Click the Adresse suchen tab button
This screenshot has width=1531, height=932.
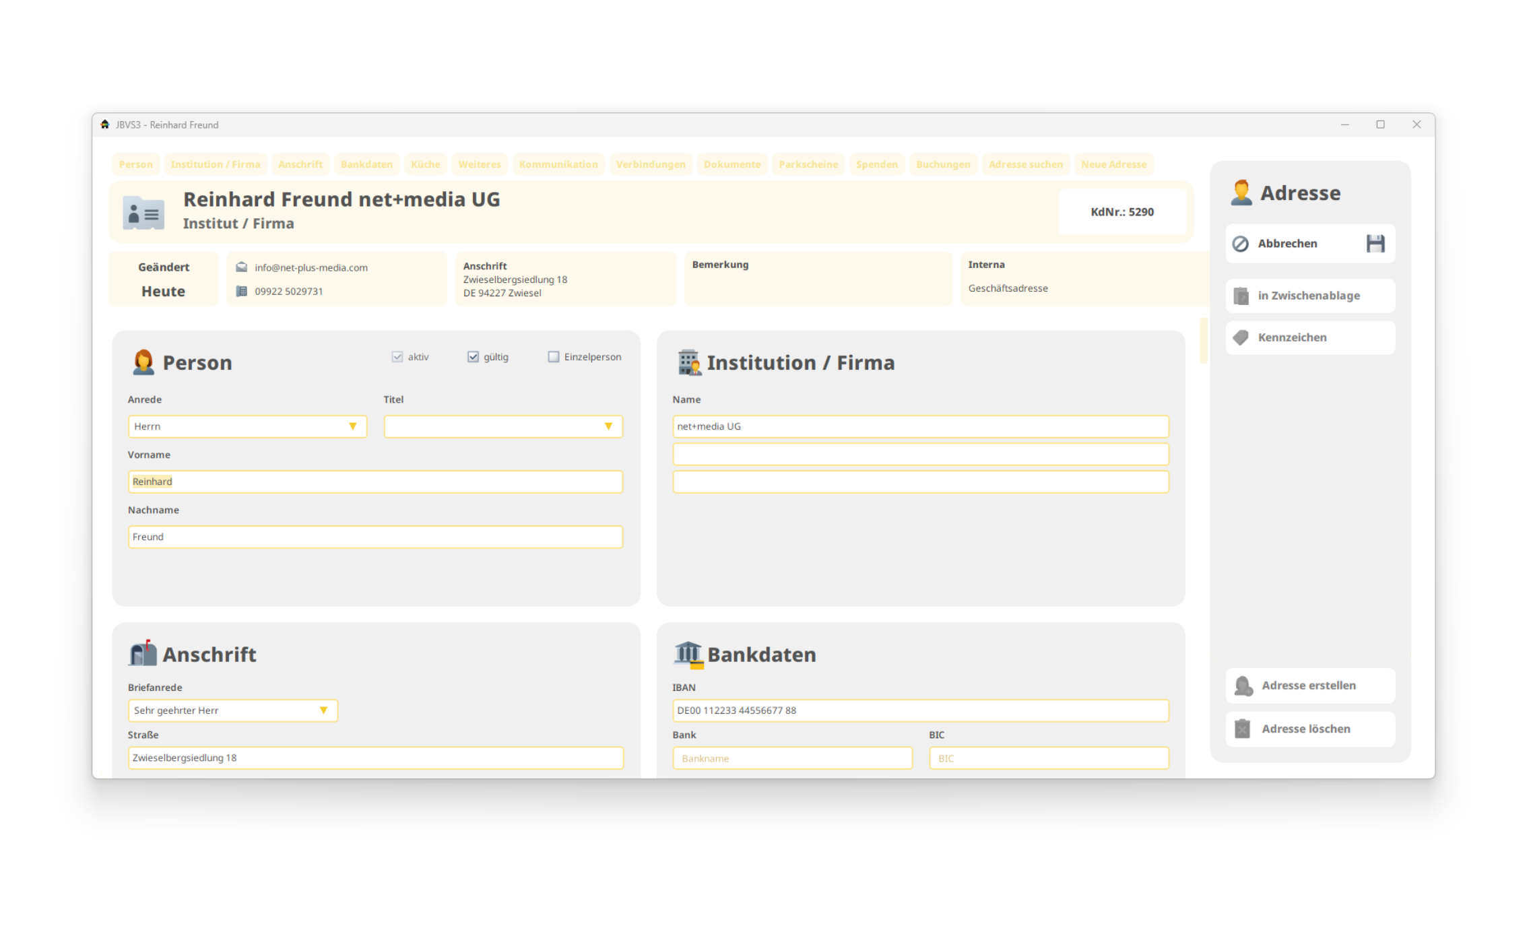(x=1025, y=164)
